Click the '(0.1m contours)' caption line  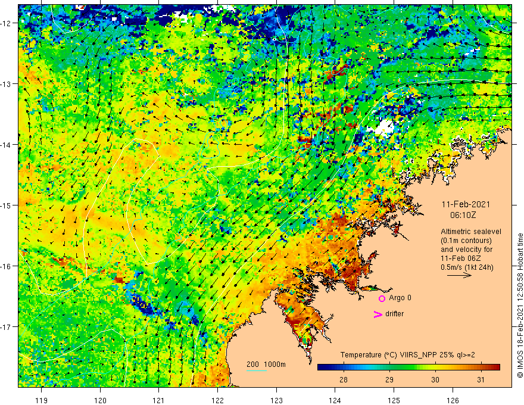466,241
